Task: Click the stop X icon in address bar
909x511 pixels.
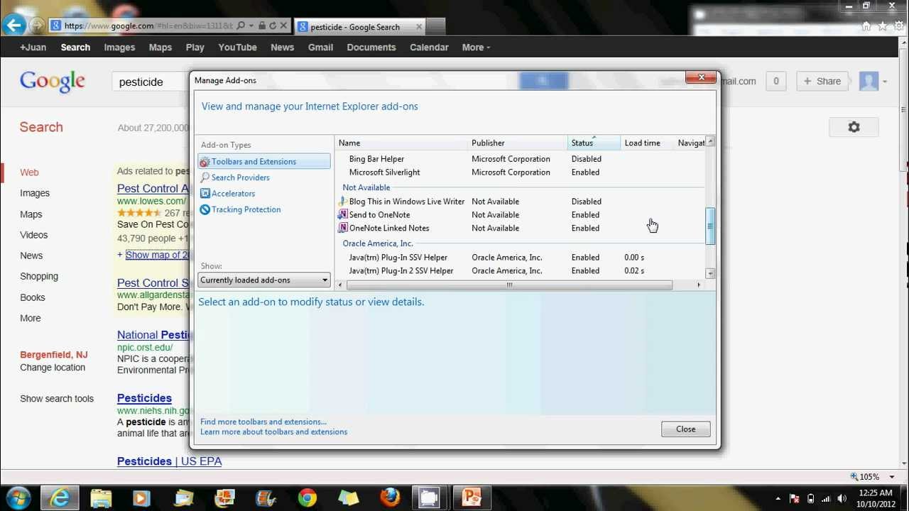Action: [x=283, y=26]
